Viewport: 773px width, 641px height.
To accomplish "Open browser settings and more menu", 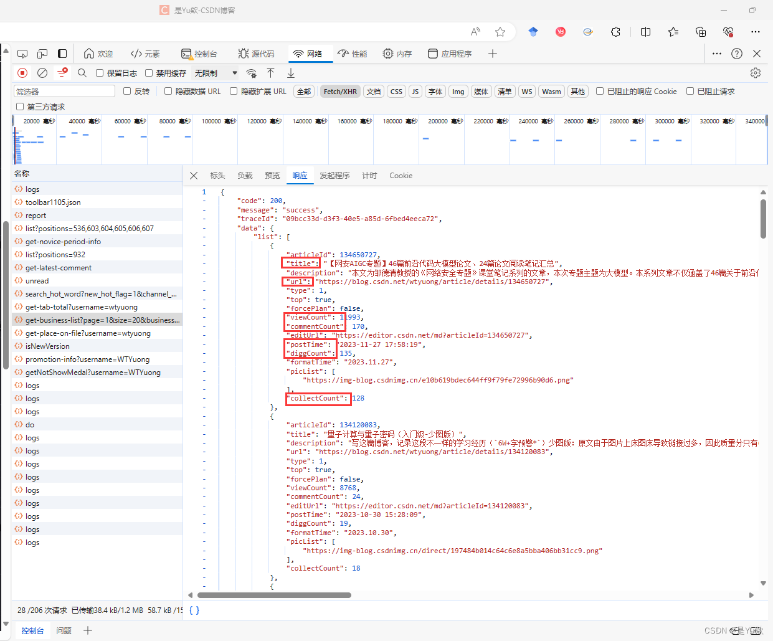I will [x=756, y=32].
